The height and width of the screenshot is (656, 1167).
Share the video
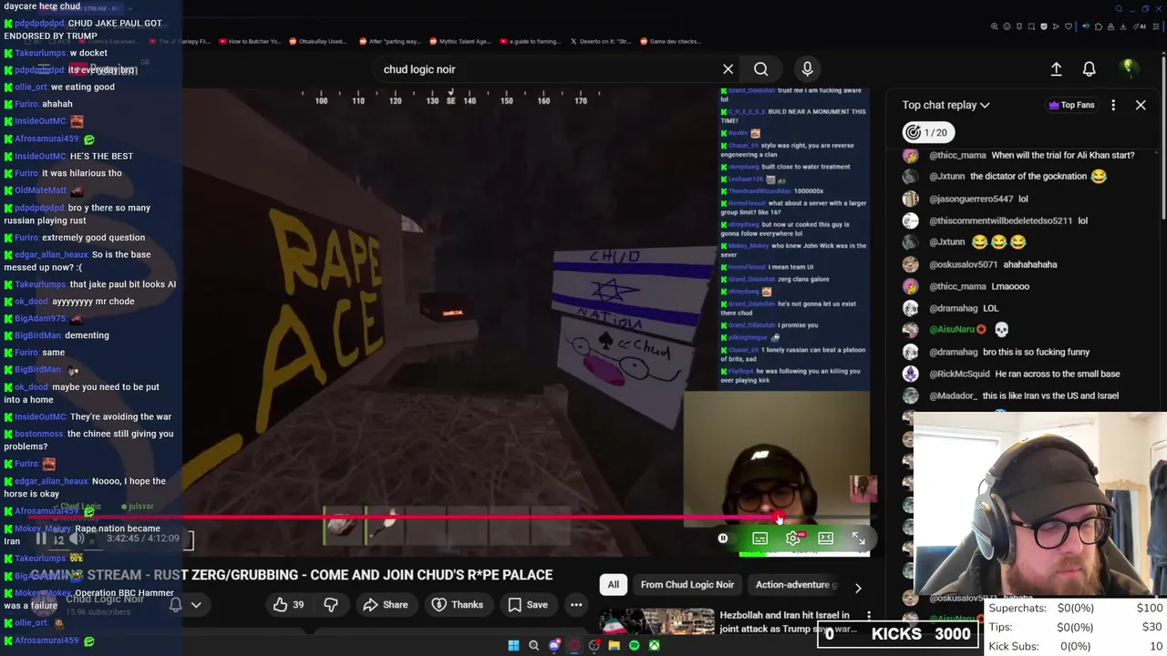click(x=385, y=604)
